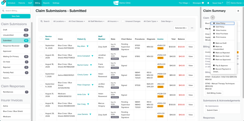The height and width of the screenshot is (121, 244).
Task: Click the Messages chat bubble icon
Action: click(203, 3)
